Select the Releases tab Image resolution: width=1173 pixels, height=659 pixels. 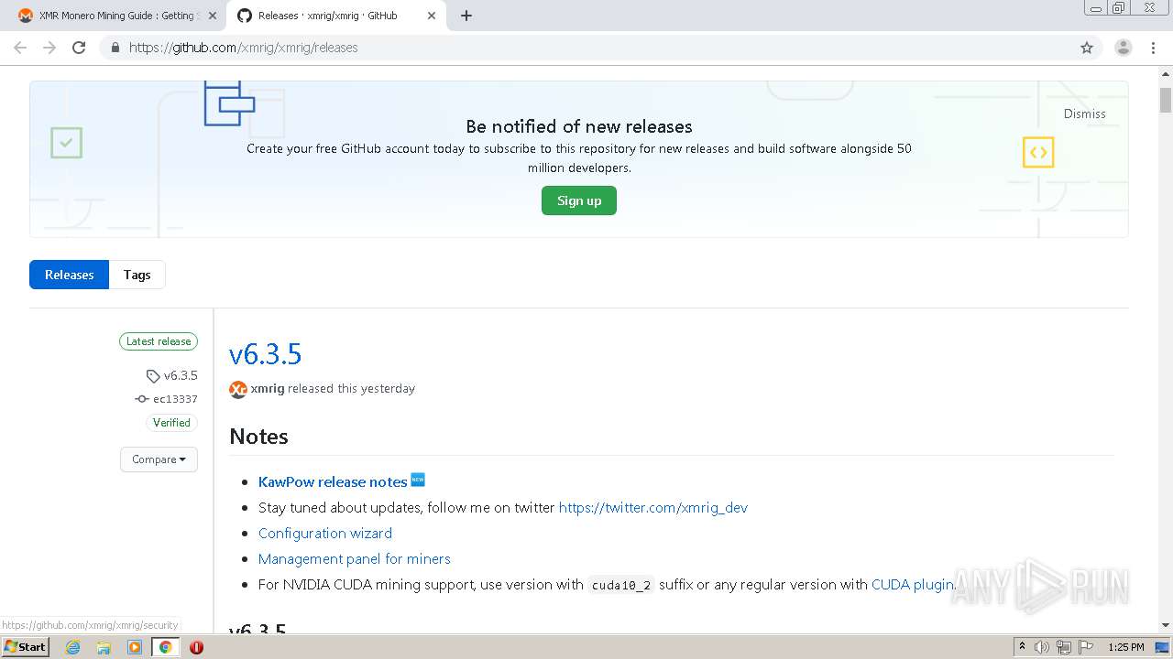[x=69, y=275]
